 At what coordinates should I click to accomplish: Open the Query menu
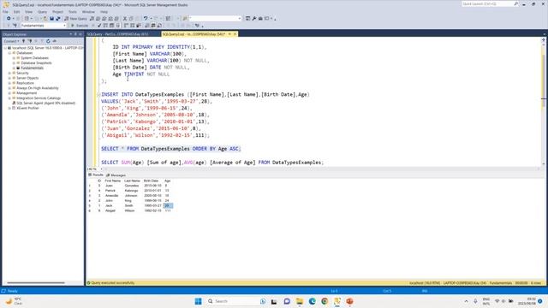[42, 12]
